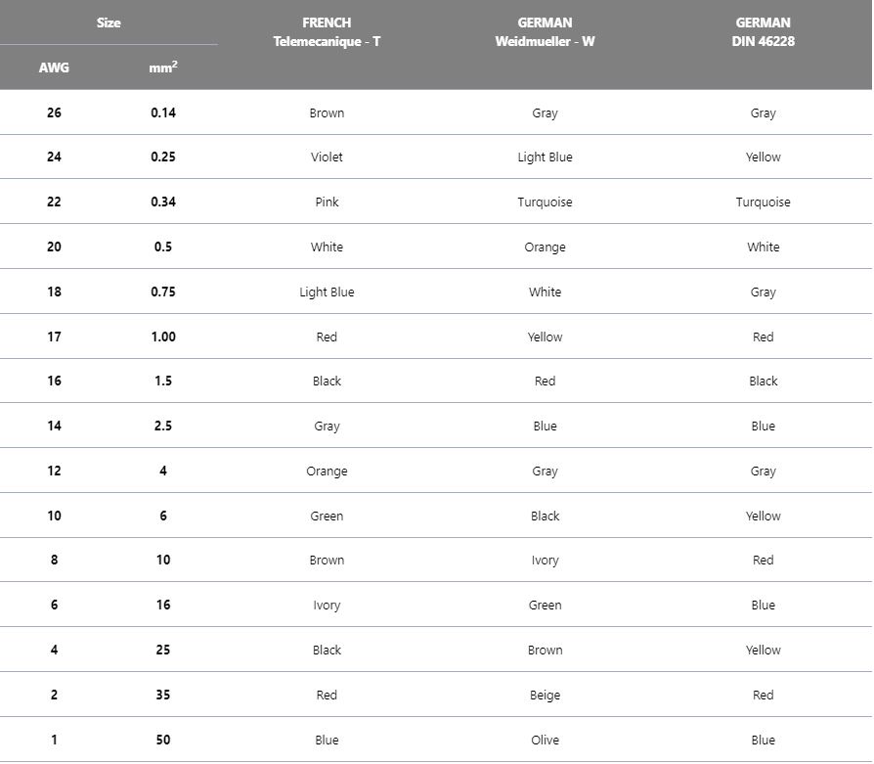Viewport: 874px width, 764px height.
Task: Select the 1.00 mm² size value
Action: pos(163,337)
